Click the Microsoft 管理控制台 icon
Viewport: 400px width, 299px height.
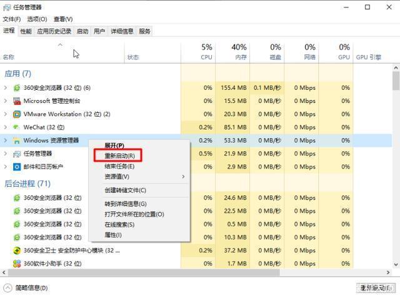17,101
